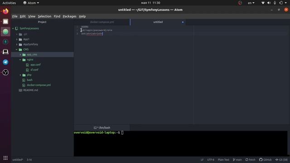
Task: Click the Project panel header tab
Action: [x=42, y=22]
